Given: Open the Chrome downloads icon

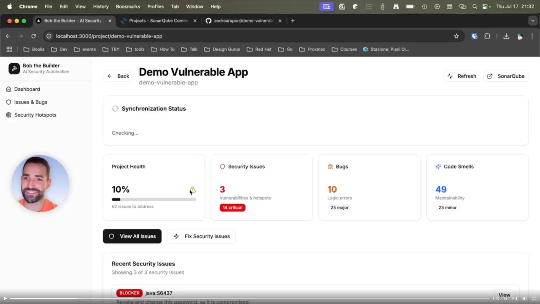Looking at the screenshot, I should [x=506, y=36].
